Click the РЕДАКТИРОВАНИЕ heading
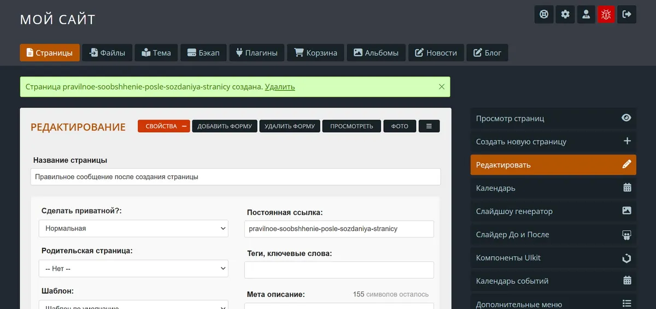Screen dimensions: 656x309 pos(78,127)
